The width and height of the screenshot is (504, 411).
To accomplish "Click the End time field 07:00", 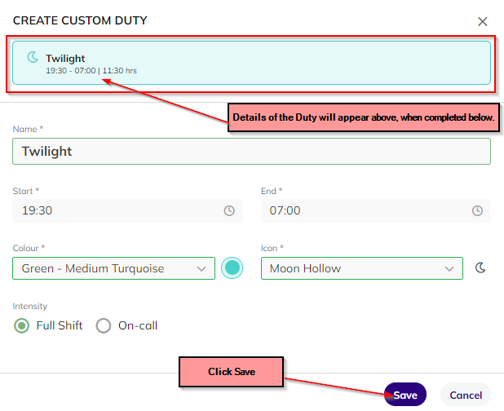I will click(x=376, y=211).
